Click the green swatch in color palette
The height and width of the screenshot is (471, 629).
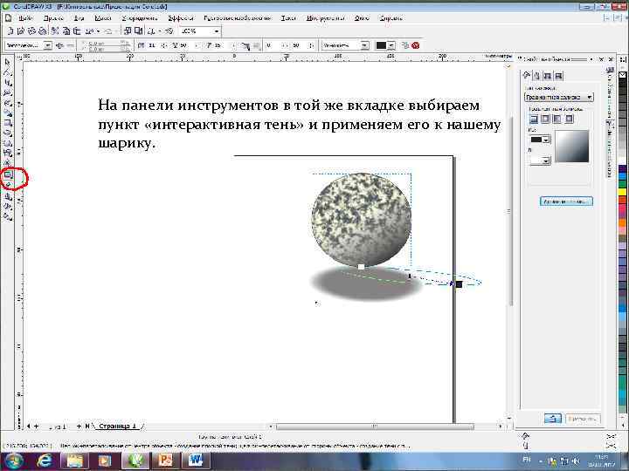[622, 184]
